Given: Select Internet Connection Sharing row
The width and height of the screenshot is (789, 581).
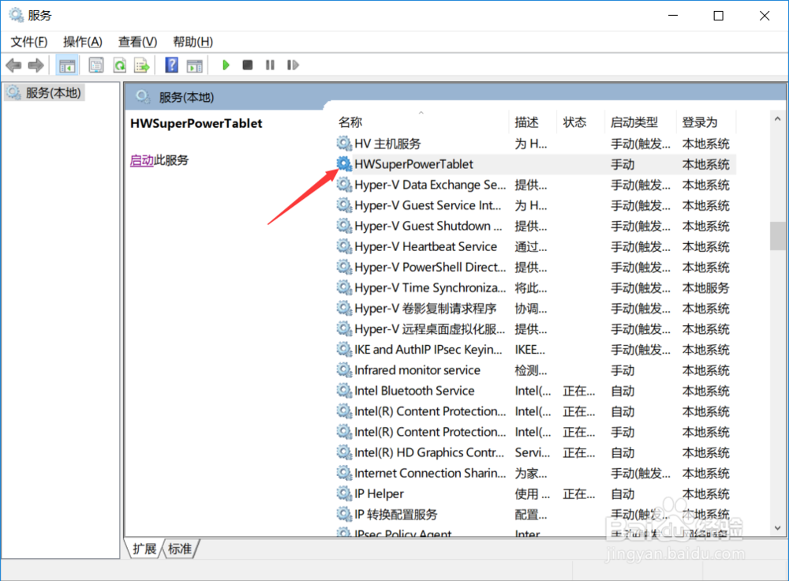Looking at the screenshot, I should [534, 474].
